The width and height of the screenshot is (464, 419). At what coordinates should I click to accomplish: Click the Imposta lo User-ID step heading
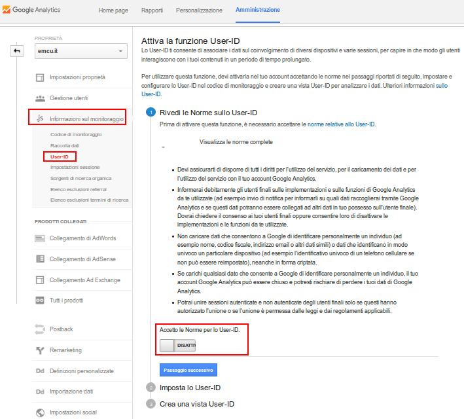coord(190,388)
